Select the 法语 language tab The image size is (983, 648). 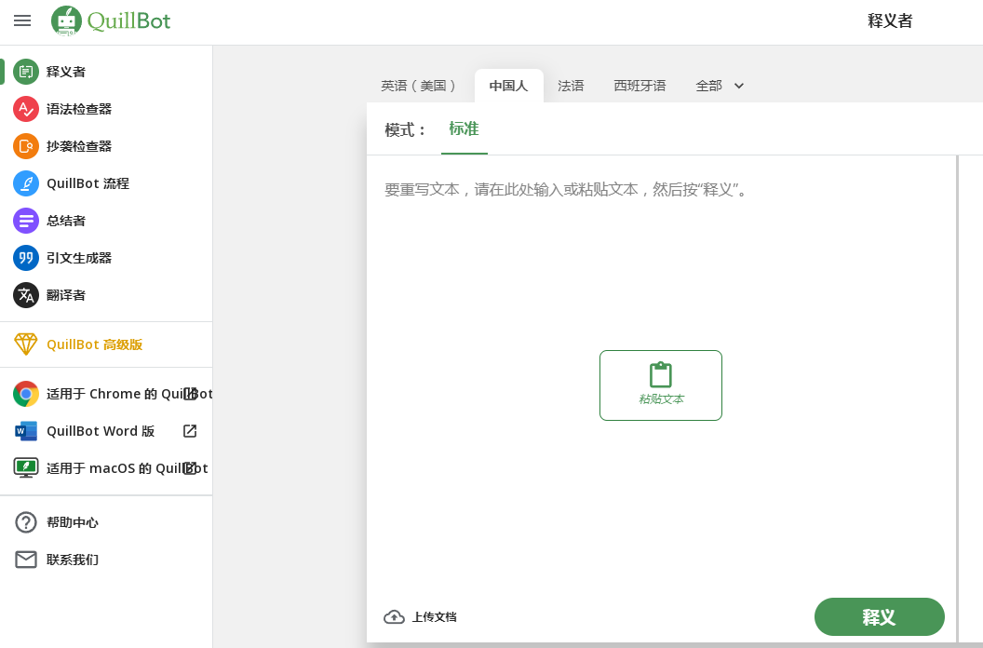click(x=571, y=86)
